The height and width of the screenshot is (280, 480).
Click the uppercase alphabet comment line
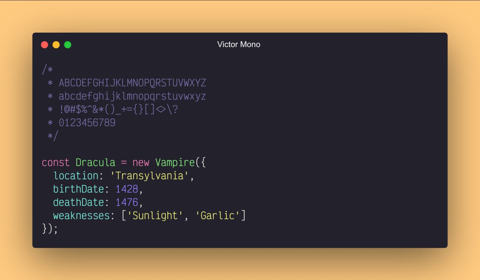click(x=127, y=83)
